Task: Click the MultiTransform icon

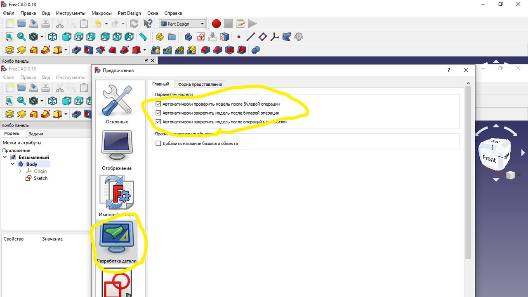Action: point(191,50)
